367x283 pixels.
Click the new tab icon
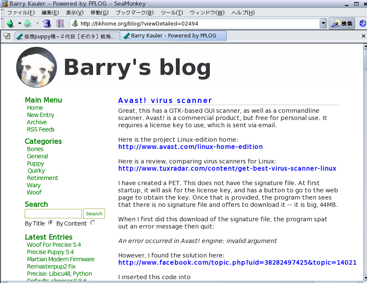pyautogui.click(x=7, y=36)
